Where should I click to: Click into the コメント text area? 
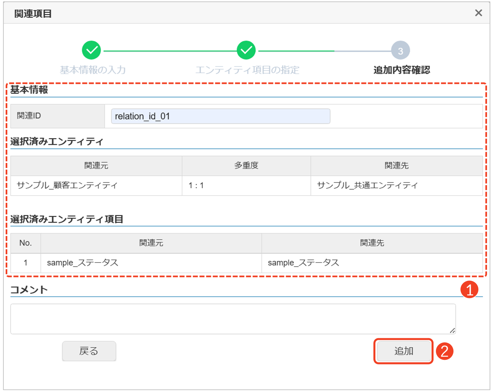tap(233, 319)
